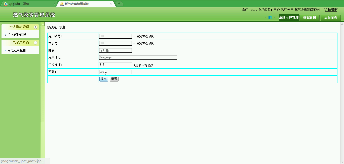Screen dimensions: 344x164
Task: Switch to the QQ邮箱 - 写信 browser tab
Action: coord(29,4)
